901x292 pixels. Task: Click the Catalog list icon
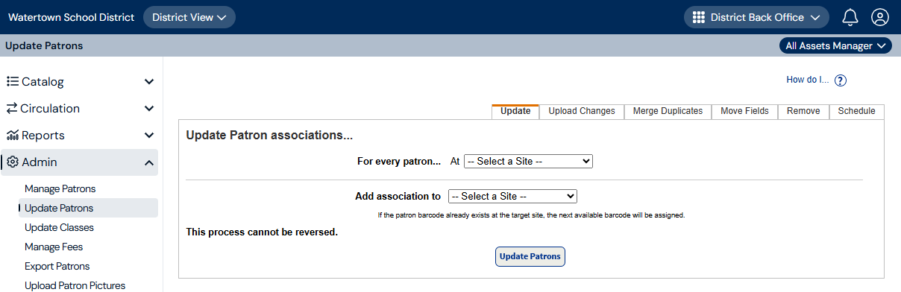pyautogui.click(x=13, y=81)
